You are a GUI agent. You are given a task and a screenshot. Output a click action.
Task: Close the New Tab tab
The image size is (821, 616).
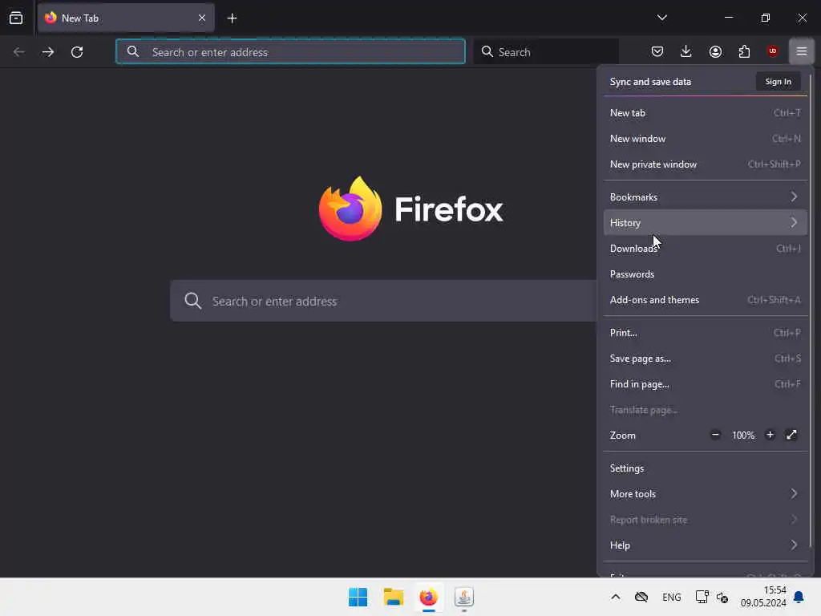click(x=202, y=18)
